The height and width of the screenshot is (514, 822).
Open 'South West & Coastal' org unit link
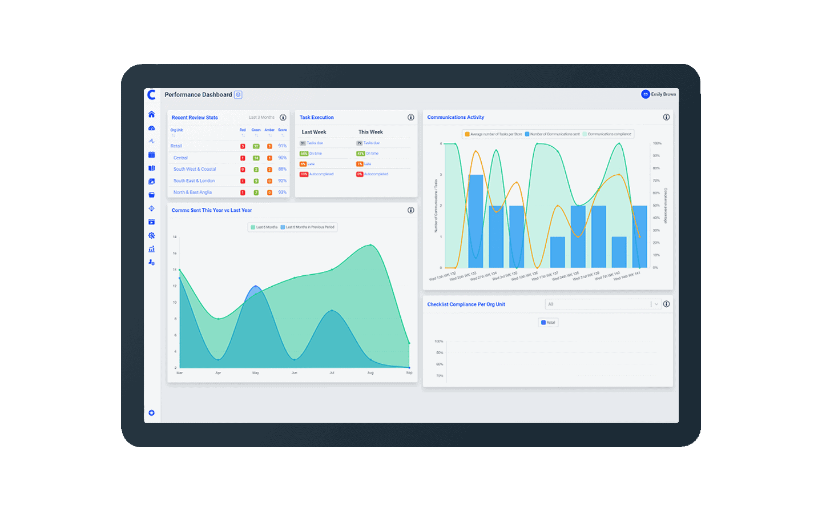(x=195, y=169)
